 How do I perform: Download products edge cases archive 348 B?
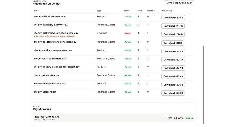(x=173, y=51)
